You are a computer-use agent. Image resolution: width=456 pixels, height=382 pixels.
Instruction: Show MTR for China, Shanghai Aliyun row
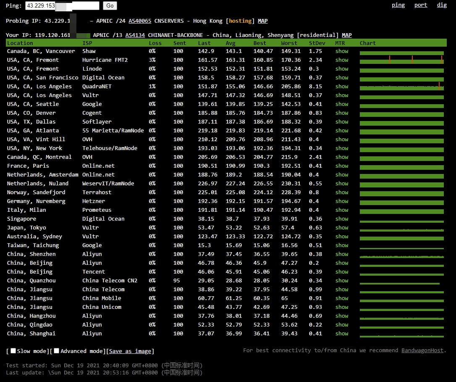[x=342, y=334]
